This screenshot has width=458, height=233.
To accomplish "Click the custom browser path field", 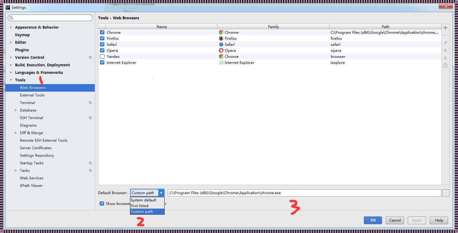I will click(305, 193).
